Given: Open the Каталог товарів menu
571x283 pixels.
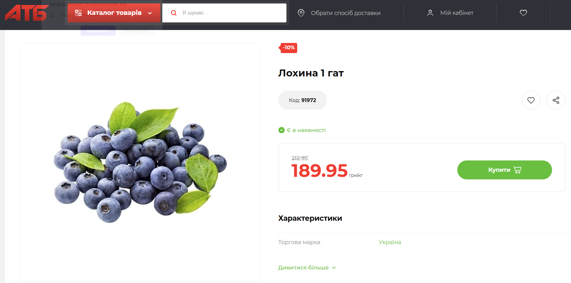Looking at the screenshot, I should click(114, 13).
